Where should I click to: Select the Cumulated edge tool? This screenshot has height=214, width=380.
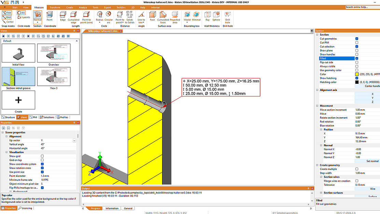73,17
